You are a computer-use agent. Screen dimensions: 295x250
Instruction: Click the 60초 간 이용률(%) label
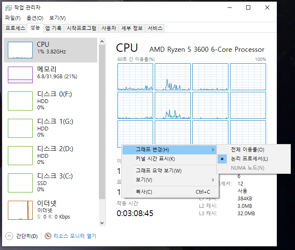(x=136, y=59)
